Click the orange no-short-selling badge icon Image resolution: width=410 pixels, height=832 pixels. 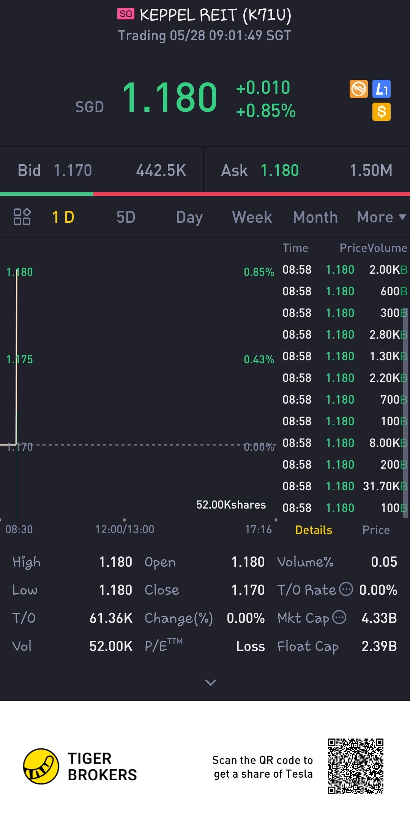[x=358, y=89]
